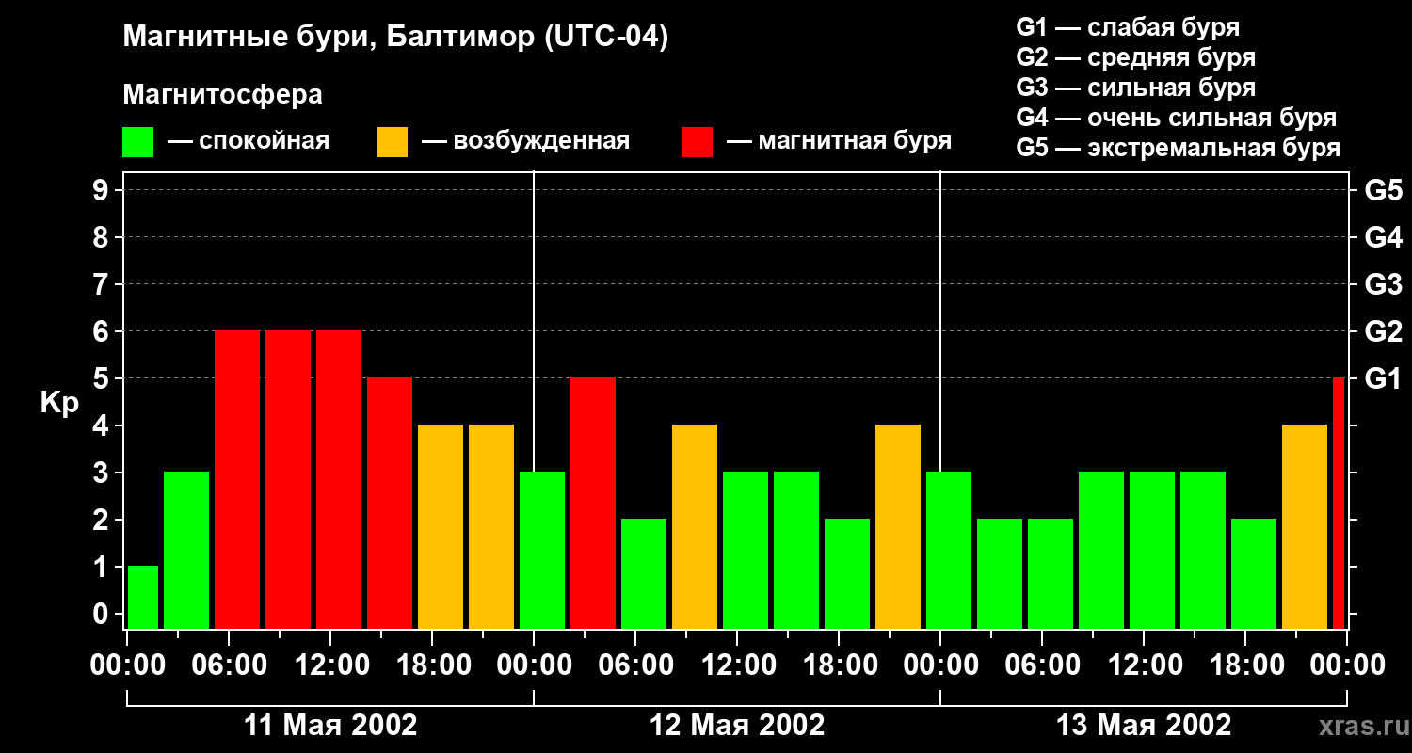Image resolution: width=1412 pixels, height=753 pixels.
Task: Click the chart title "Магнитные бури, Балтимор"
Action: tap(395, 38)
